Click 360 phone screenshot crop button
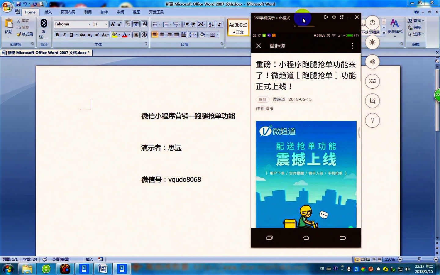Image resolution: width=440 pixels, height=275 pixels. [372, 101]
